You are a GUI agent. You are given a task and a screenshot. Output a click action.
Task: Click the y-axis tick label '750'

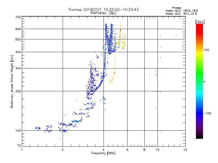click(18, 17)
